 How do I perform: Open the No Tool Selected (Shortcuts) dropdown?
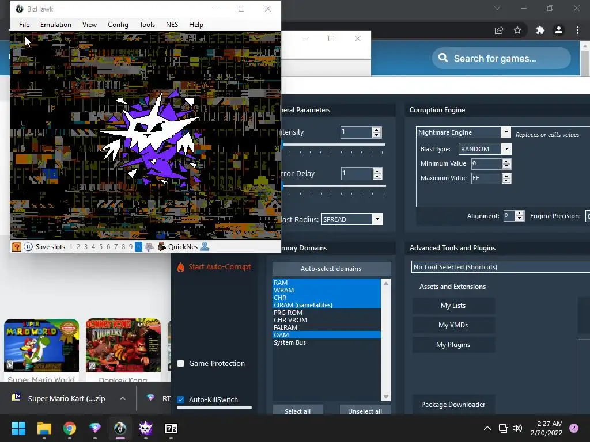pyautogui.click(x=501, y=267)
